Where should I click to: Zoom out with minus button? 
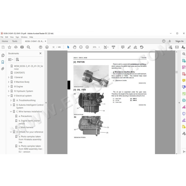(81, 47)
